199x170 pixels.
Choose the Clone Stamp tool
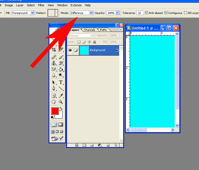(54, 63)
